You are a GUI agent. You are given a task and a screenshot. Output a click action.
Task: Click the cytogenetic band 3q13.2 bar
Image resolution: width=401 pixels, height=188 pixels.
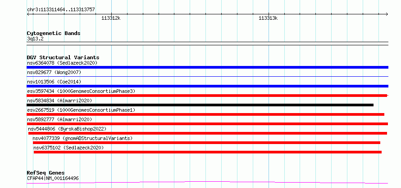point(207,44)
